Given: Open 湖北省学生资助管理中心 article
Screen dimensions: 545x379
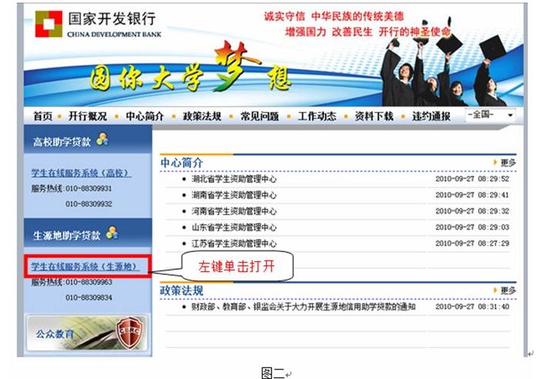Looking at the screenshot, I should [x=234, y=179].
